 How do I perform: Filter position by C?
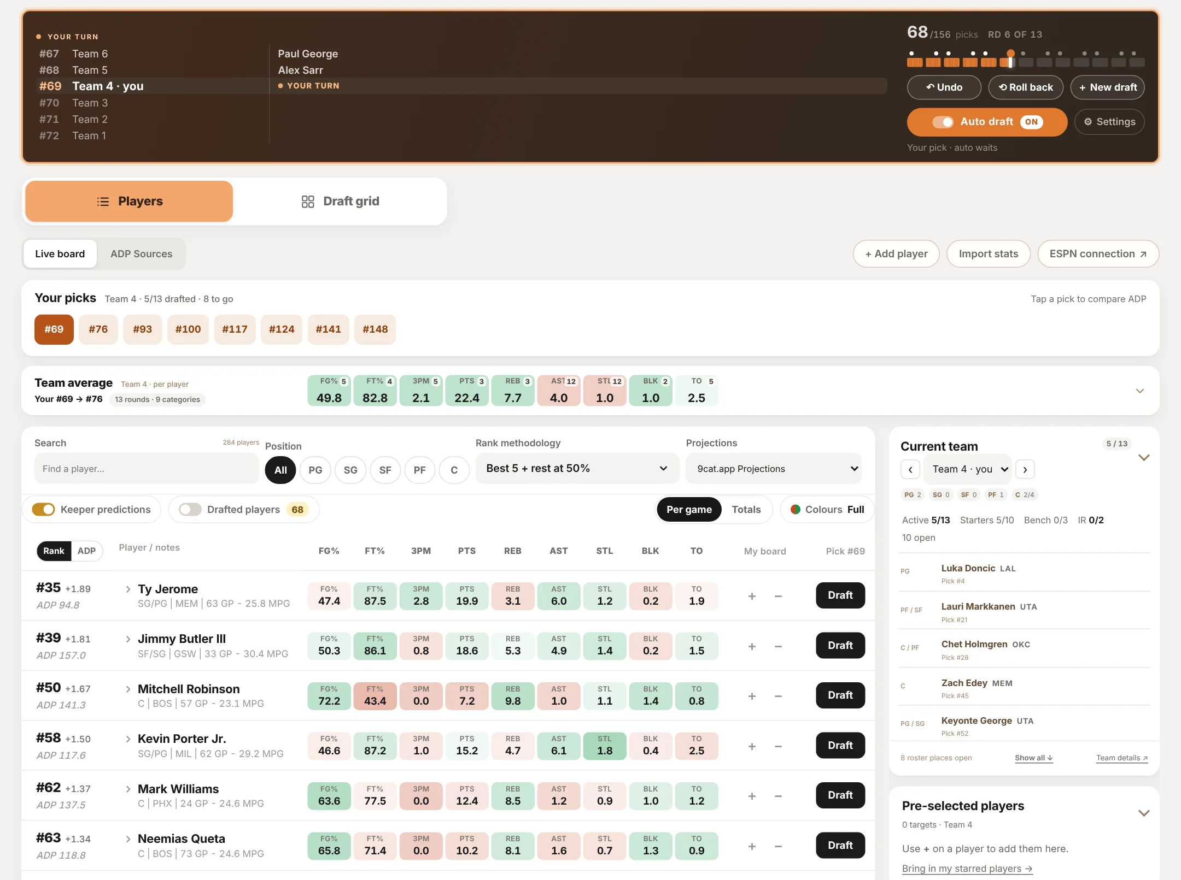[454, 470]
